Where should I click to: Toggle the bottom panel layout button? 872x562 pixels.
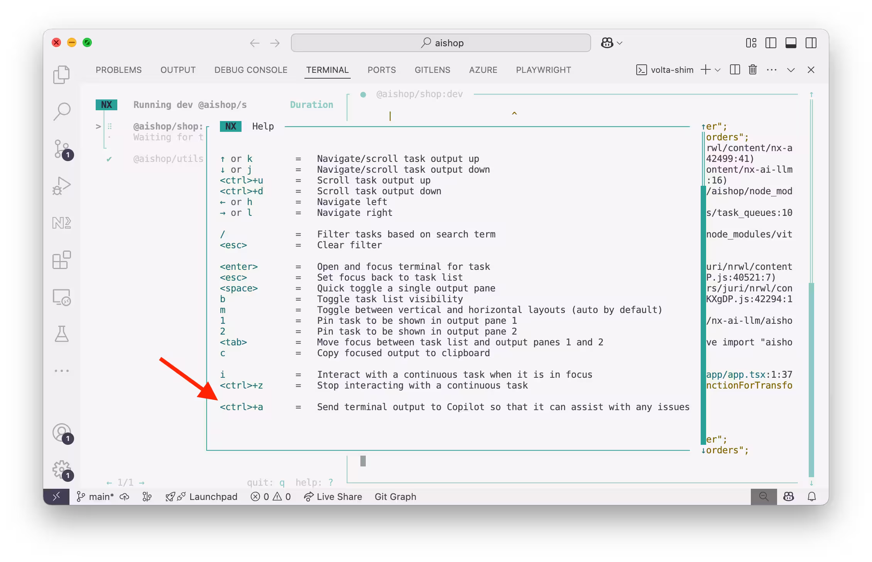click(791, 43)
